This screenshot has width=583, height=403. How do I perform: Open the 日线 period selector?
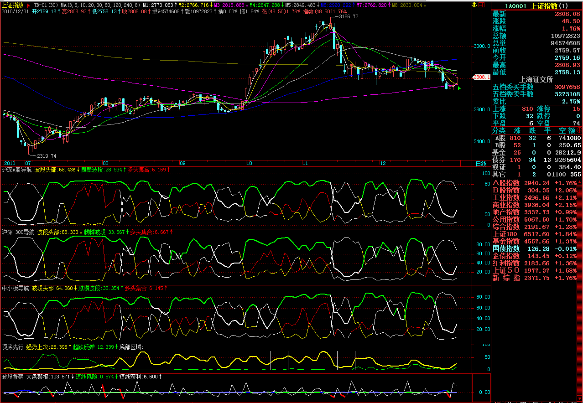[481, 163]
